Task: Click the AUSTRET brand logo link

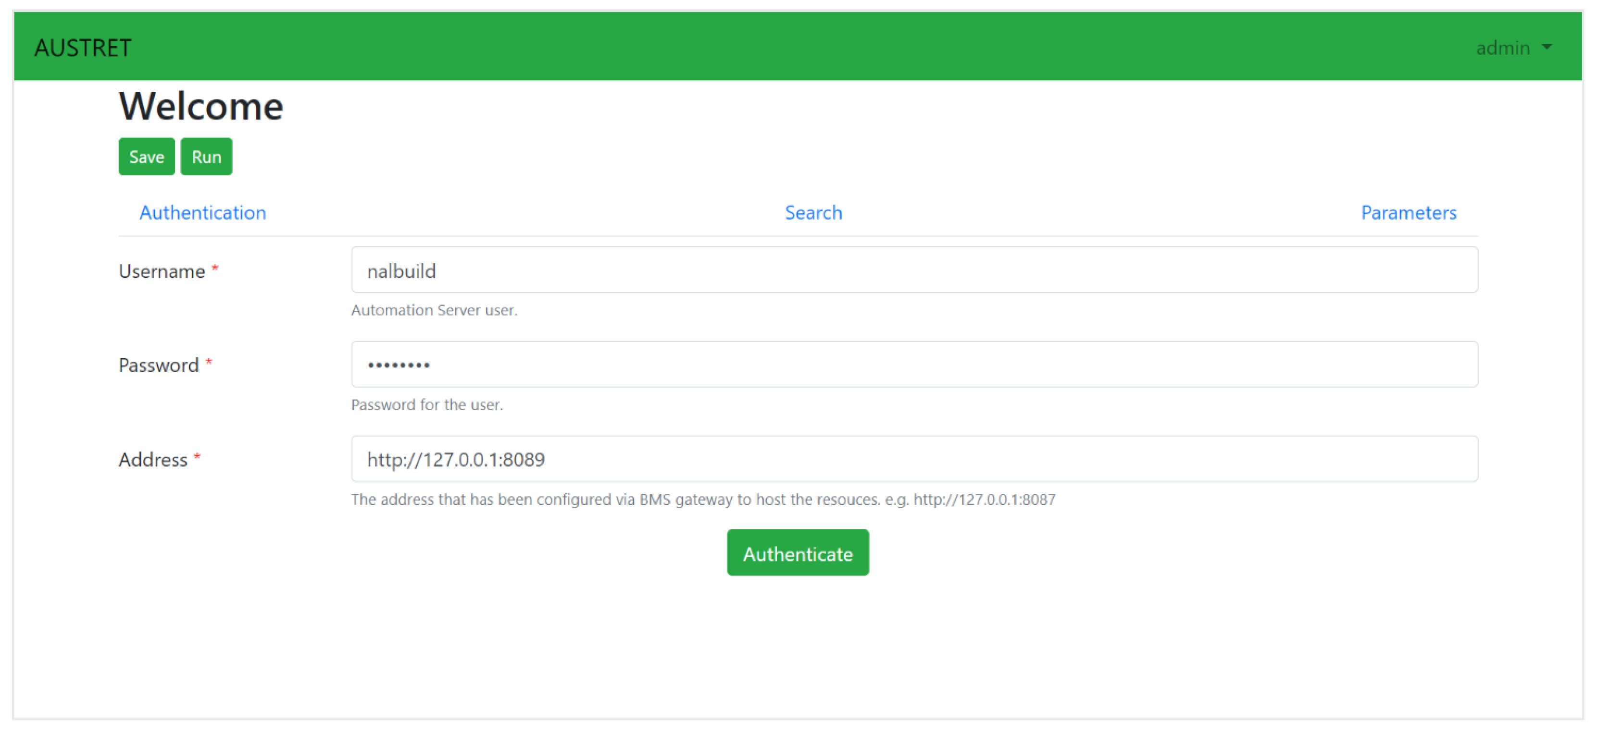Action: pos(83,48)
